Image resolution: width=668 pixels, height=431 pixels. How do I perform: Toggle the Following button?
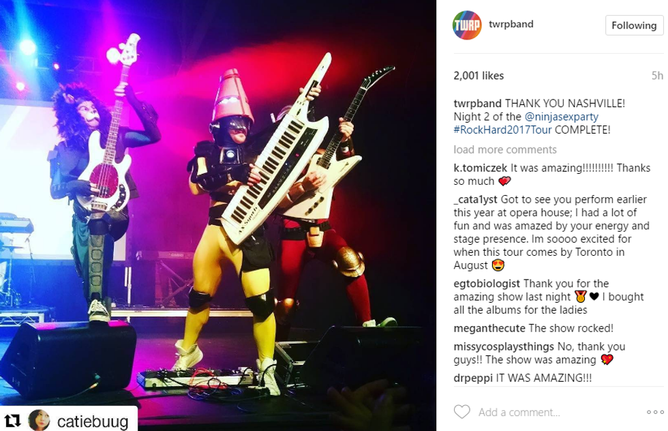point(634,26)
